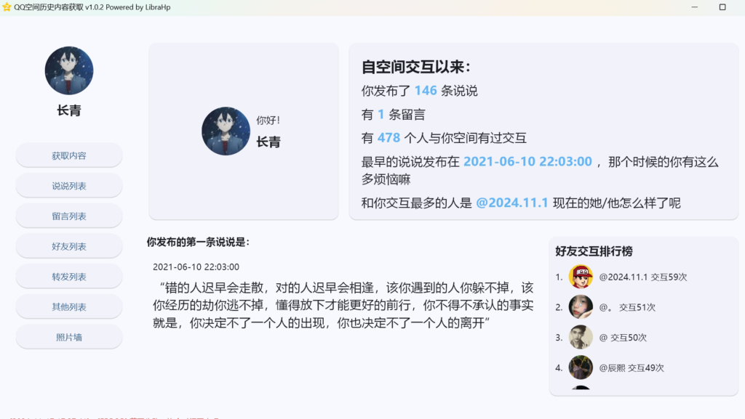The width and height of the screenshot is (745, 419).
Task: Open the 照片墙 photo wall
Action: (x=69, y=337)
